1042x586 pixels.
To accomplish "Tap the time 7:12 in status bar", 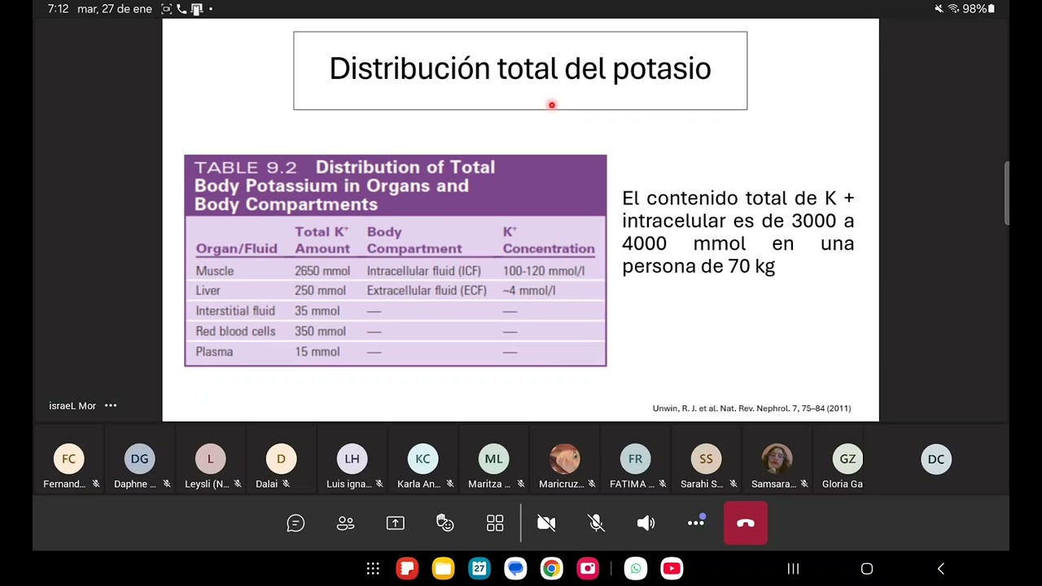I will (58, 9).
